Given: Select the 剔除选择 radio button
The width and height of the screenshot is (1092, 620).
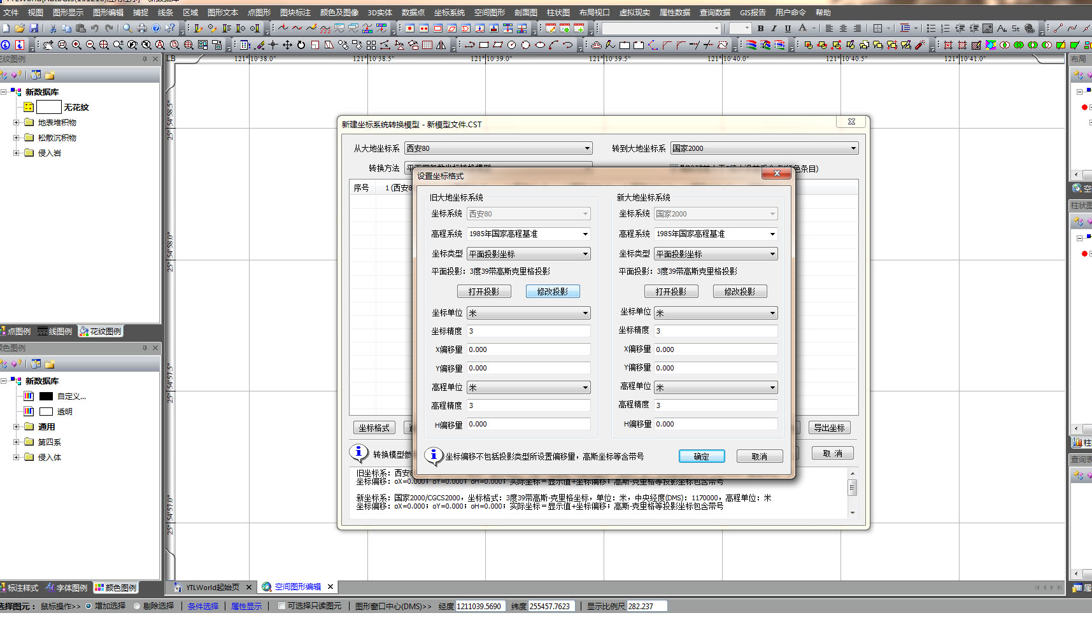Looking at the screenshot, I should pyautogui.click(x=137, y=606).
